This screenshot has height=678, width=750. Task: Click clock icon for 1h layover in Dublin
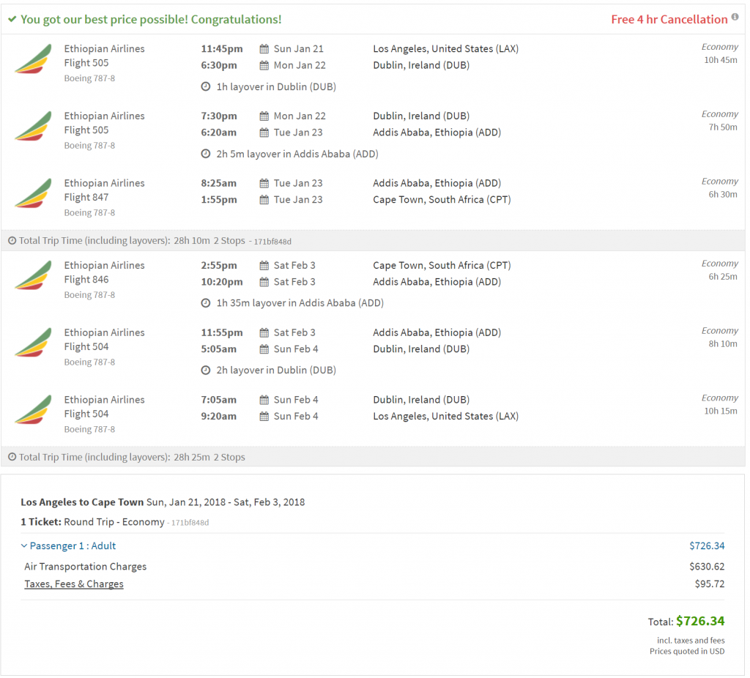[206, 86]
